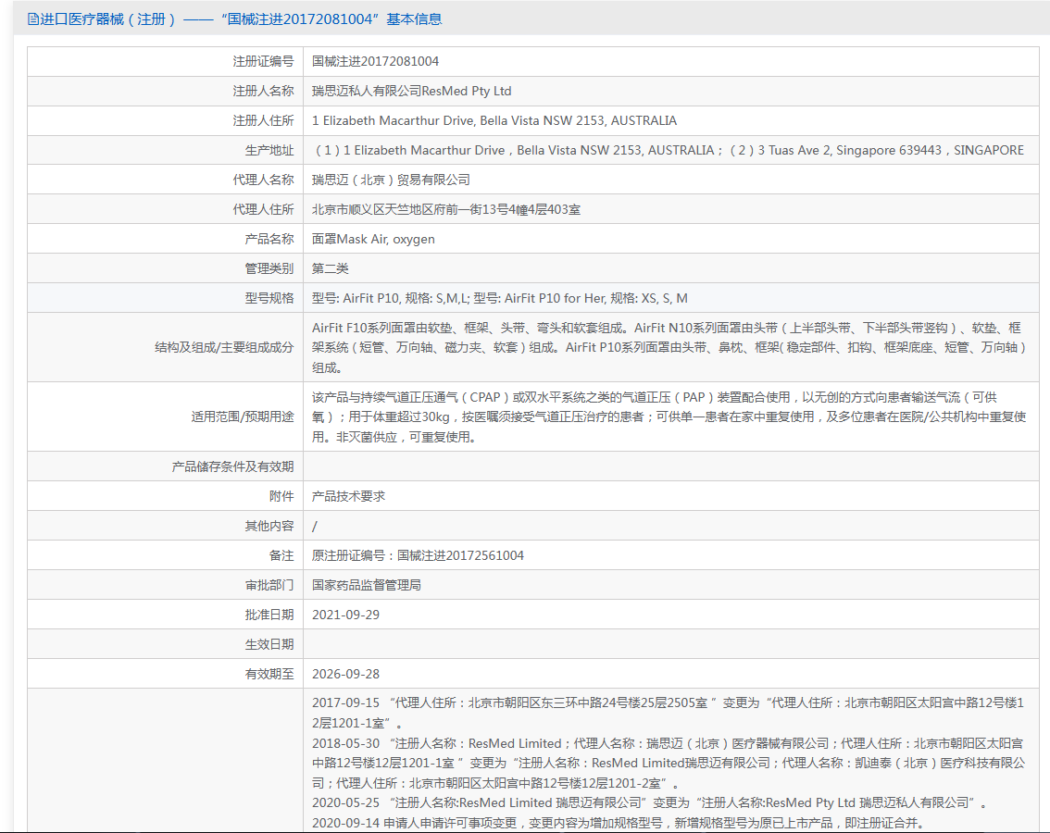Click the 产品名称 label
The height and width of the screenshot is (833, 1050).
click(x=269, y=239)
